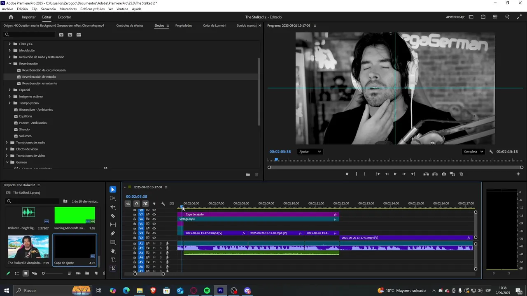Hide track V6 with its eye icon
The width and height of the screenshot is (527, 296).
(x=154, y=219)
